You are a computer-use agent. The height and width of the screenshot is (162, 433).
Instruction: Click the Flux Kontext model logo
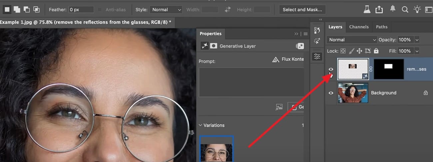276,59
